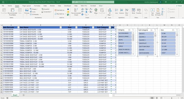Open the Screenshot dropdown
Image resolution: width=184 pixels, height=99 pixels.
click(47, 12)
